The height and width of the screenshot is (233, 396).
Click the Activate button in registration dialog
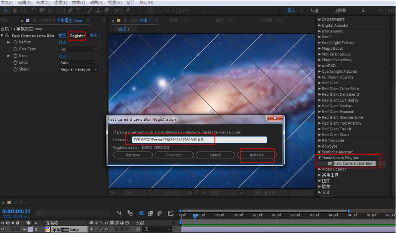coord(257,155)
